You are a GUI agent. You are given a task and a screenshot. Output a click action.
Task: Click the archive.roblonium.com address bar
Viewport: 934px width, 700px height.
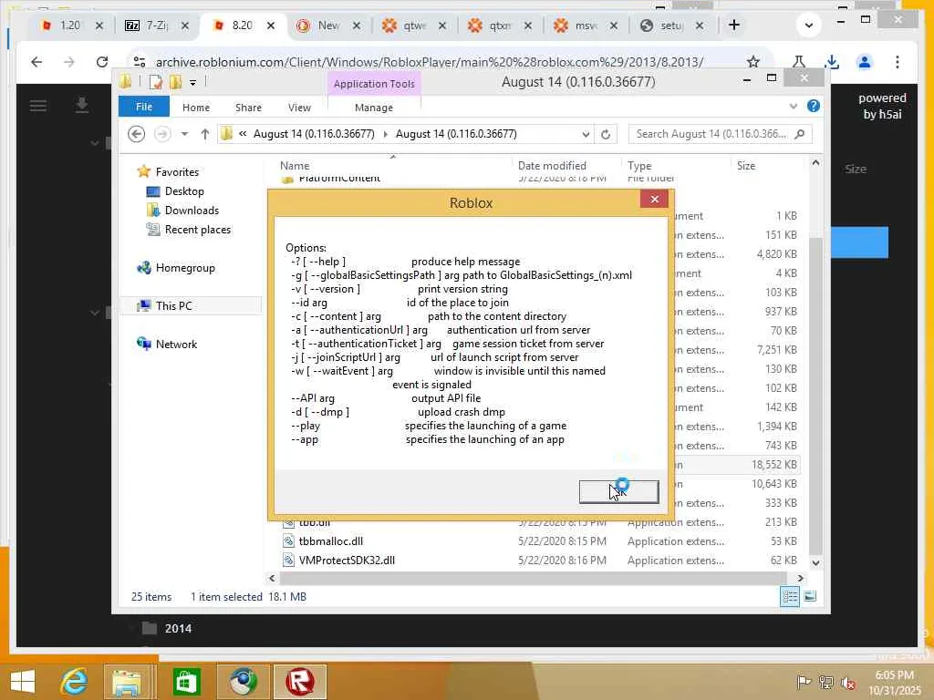tap(429, 62)
